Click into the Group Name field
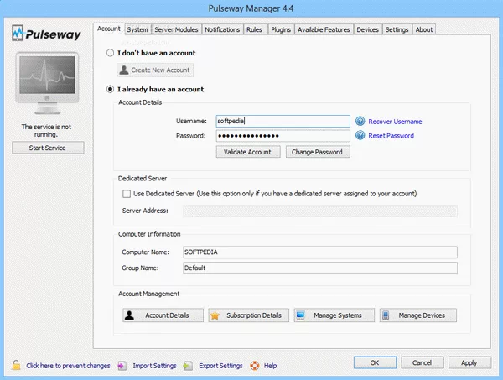Image resolution: width=503 pixels, height=380 pixels. (320, 268)
